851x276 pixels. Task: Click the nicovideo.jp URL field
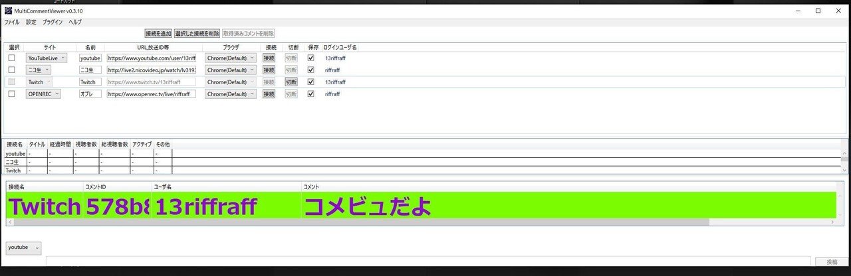pos(151,70)
